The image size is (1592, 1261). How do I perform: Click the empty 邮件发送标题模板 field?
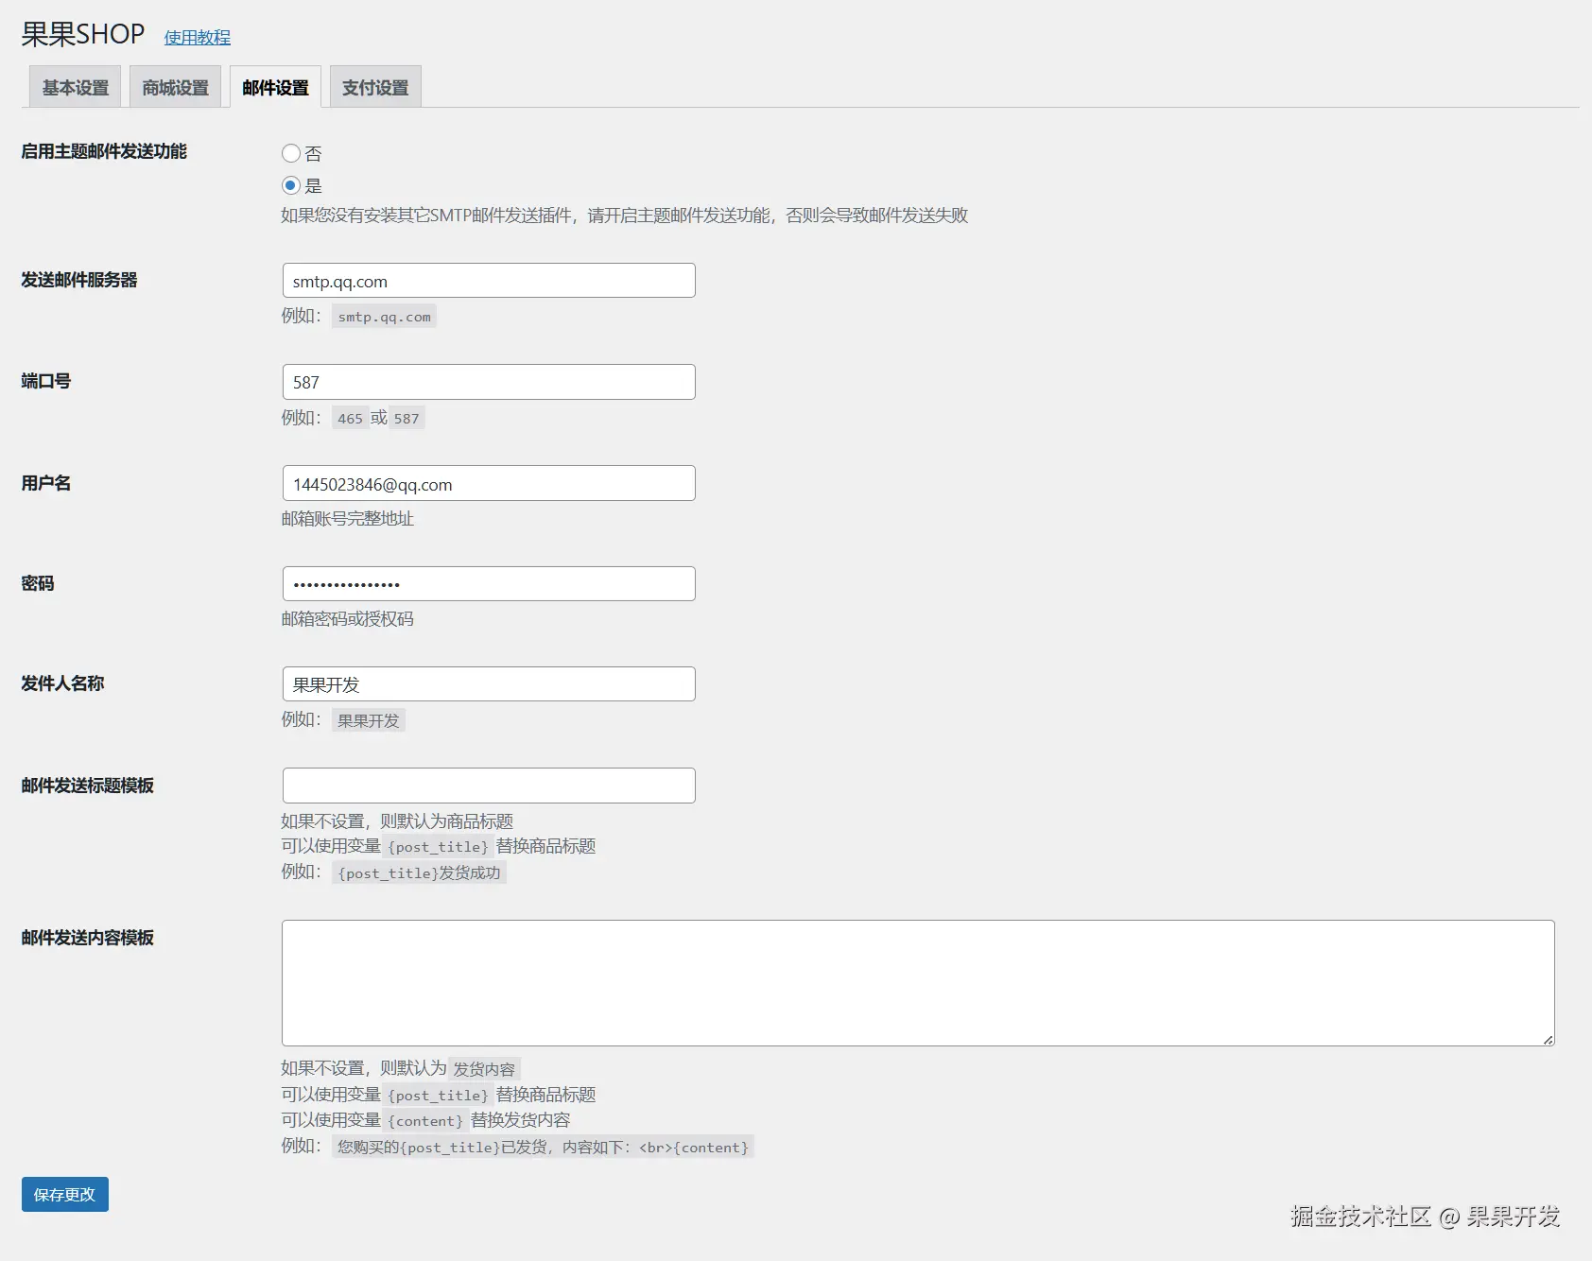coord(488,785)
